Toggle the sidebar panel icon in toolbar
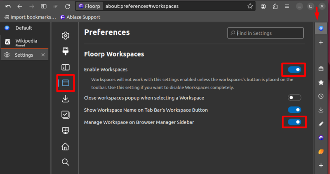The height and width of the screenshot is (174, 330). pyautogui.click(x=44, y=7)
